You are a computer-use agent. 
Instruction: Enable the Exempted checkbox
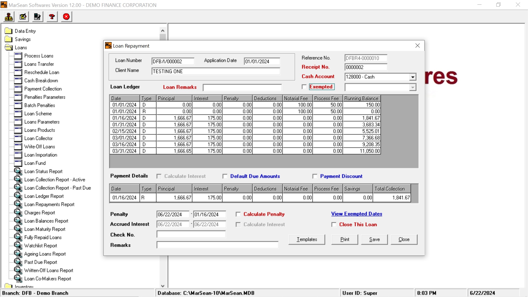tap(304, 87)
